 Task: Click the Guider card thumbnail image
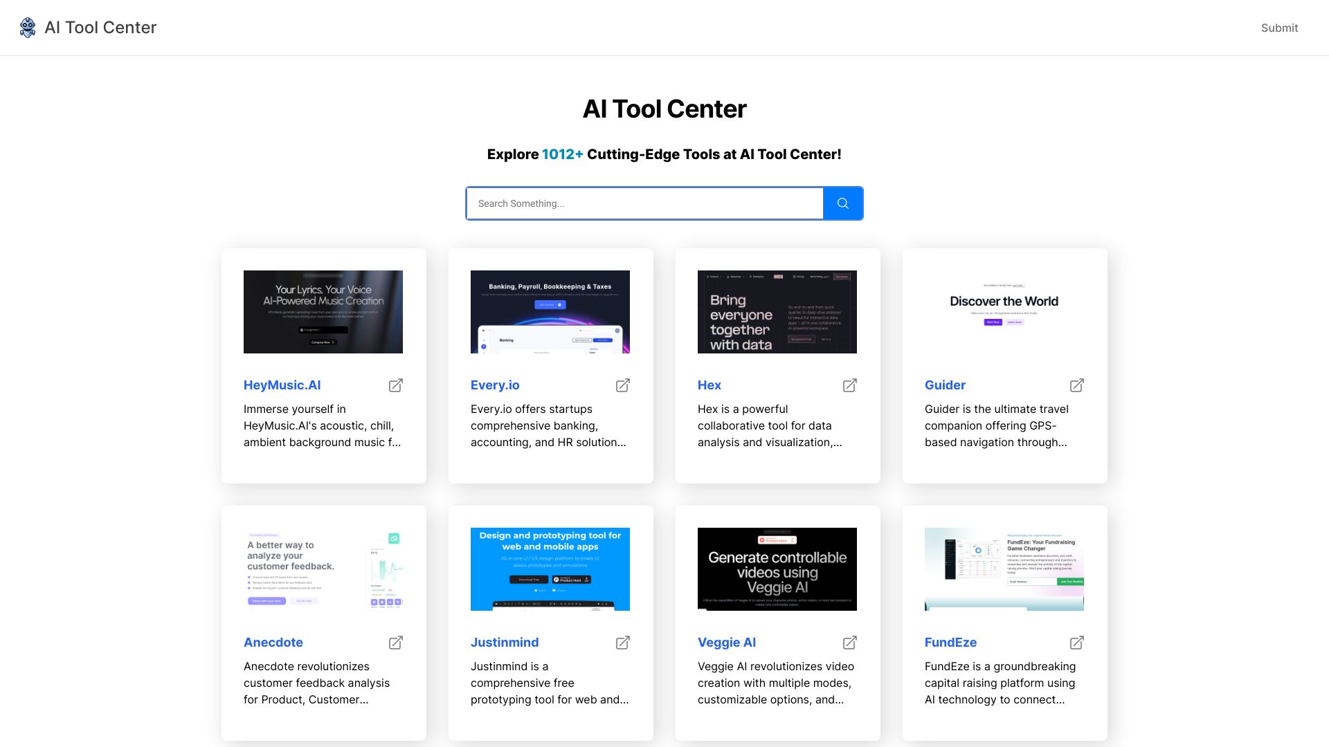(1004, 311)
